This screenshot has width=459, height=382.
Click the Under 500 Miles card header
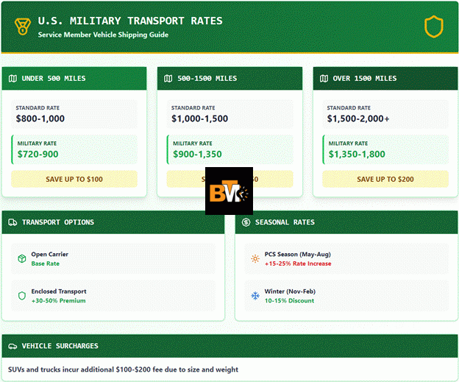pyautogui.click(x=74, y=79)
